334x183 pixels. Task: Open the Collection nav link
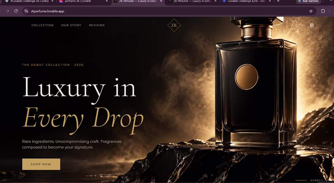coord(43,25)
